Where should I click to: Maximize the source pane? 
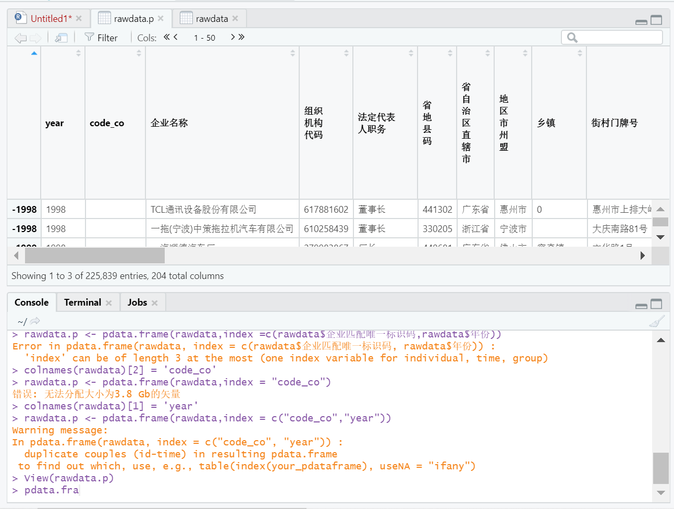pos(656,20)
